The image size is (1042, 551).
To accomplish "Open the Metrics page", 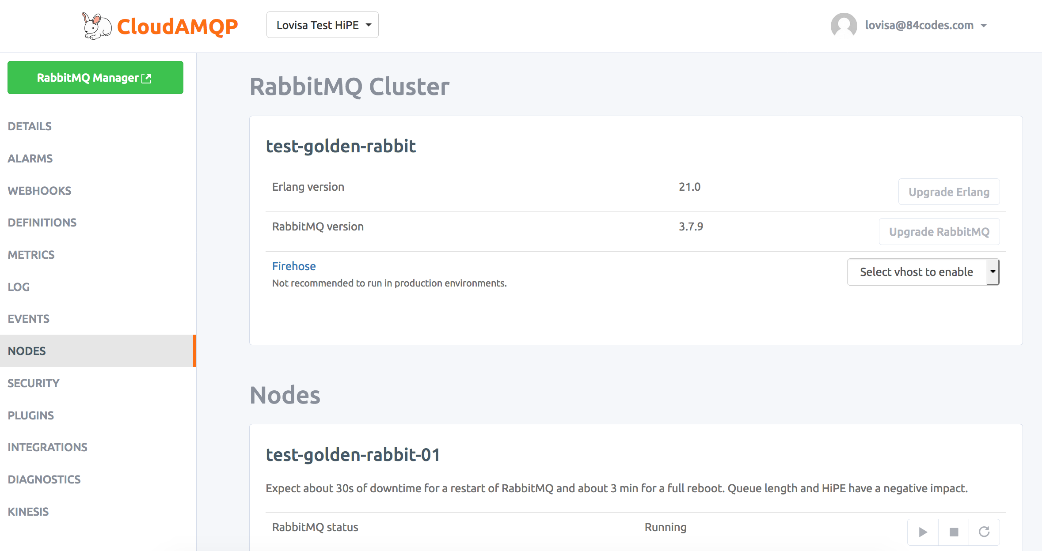I will click(31, 255).
